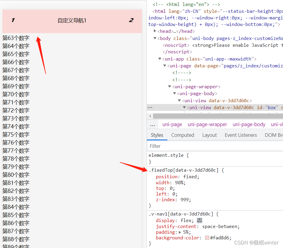The image size is (283, 248).
Task: Expand the padding 5% shorthand triangle
Action: (x=180, y=232)
